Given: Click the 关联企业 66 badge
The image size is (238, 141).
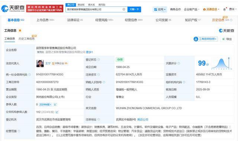Looking at the screenshot, I should click(x=60, y=63).
